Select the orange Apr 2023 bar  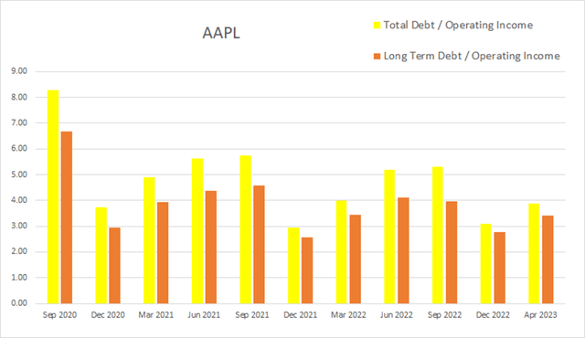tap(548, 259)
